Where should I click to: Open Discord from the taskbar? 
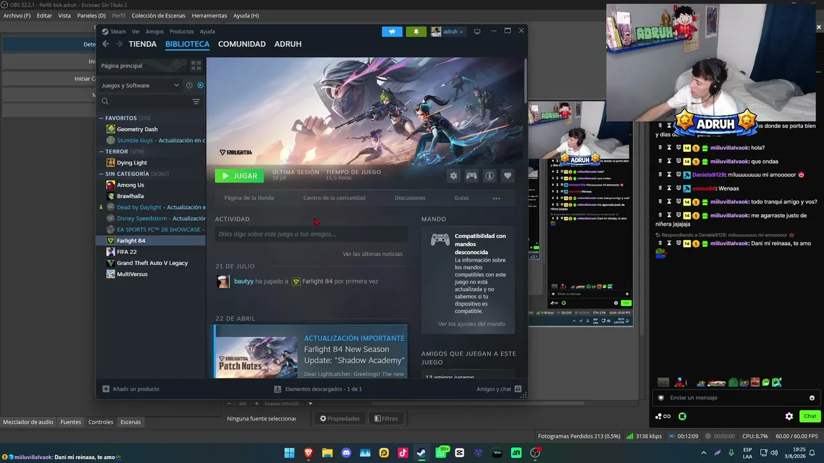click(346, 453)
